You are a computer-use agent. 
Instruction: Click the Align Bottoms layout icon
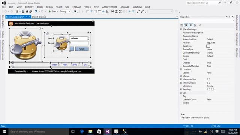[x=107, y=12]
